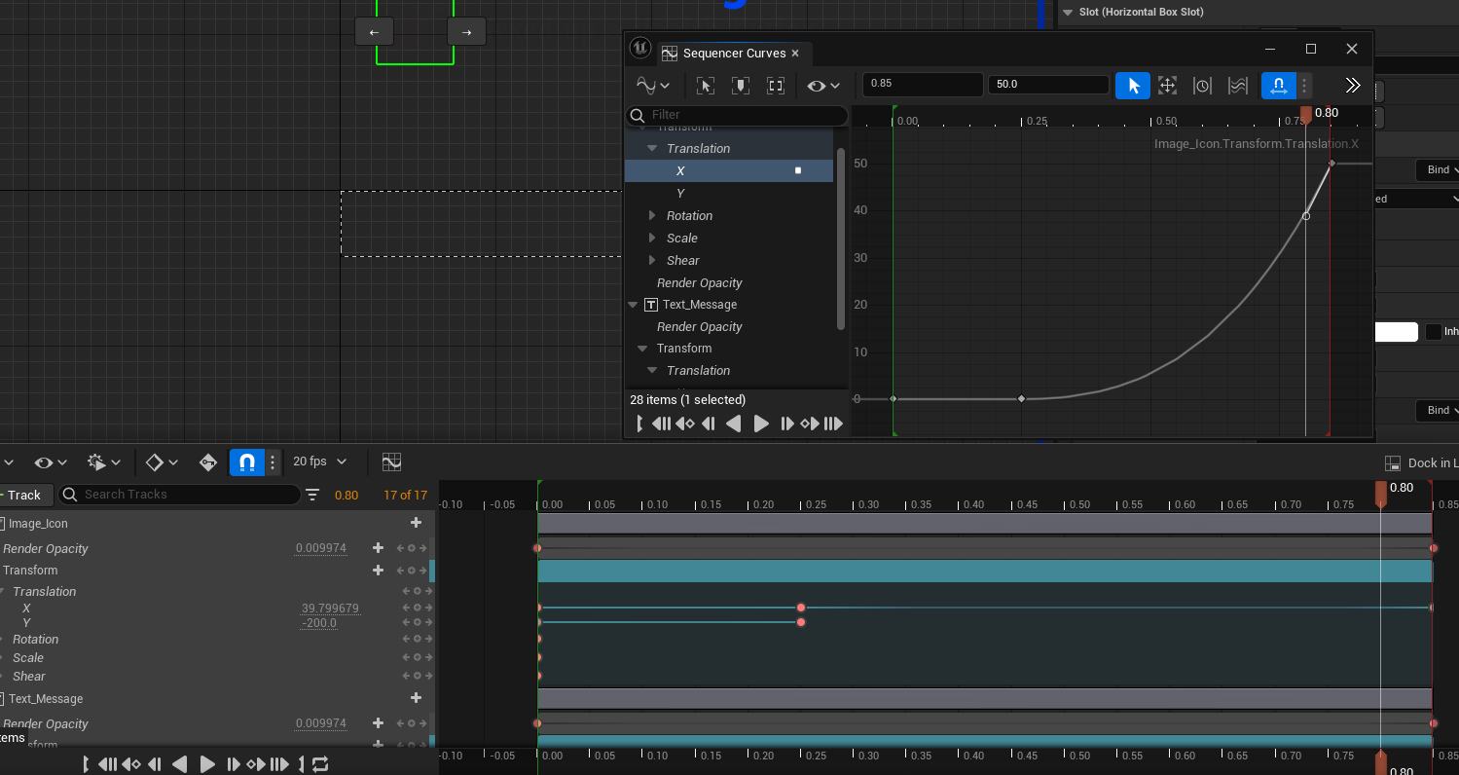
Task: Open the track filter options icon
Action: [x=312, y=495]
